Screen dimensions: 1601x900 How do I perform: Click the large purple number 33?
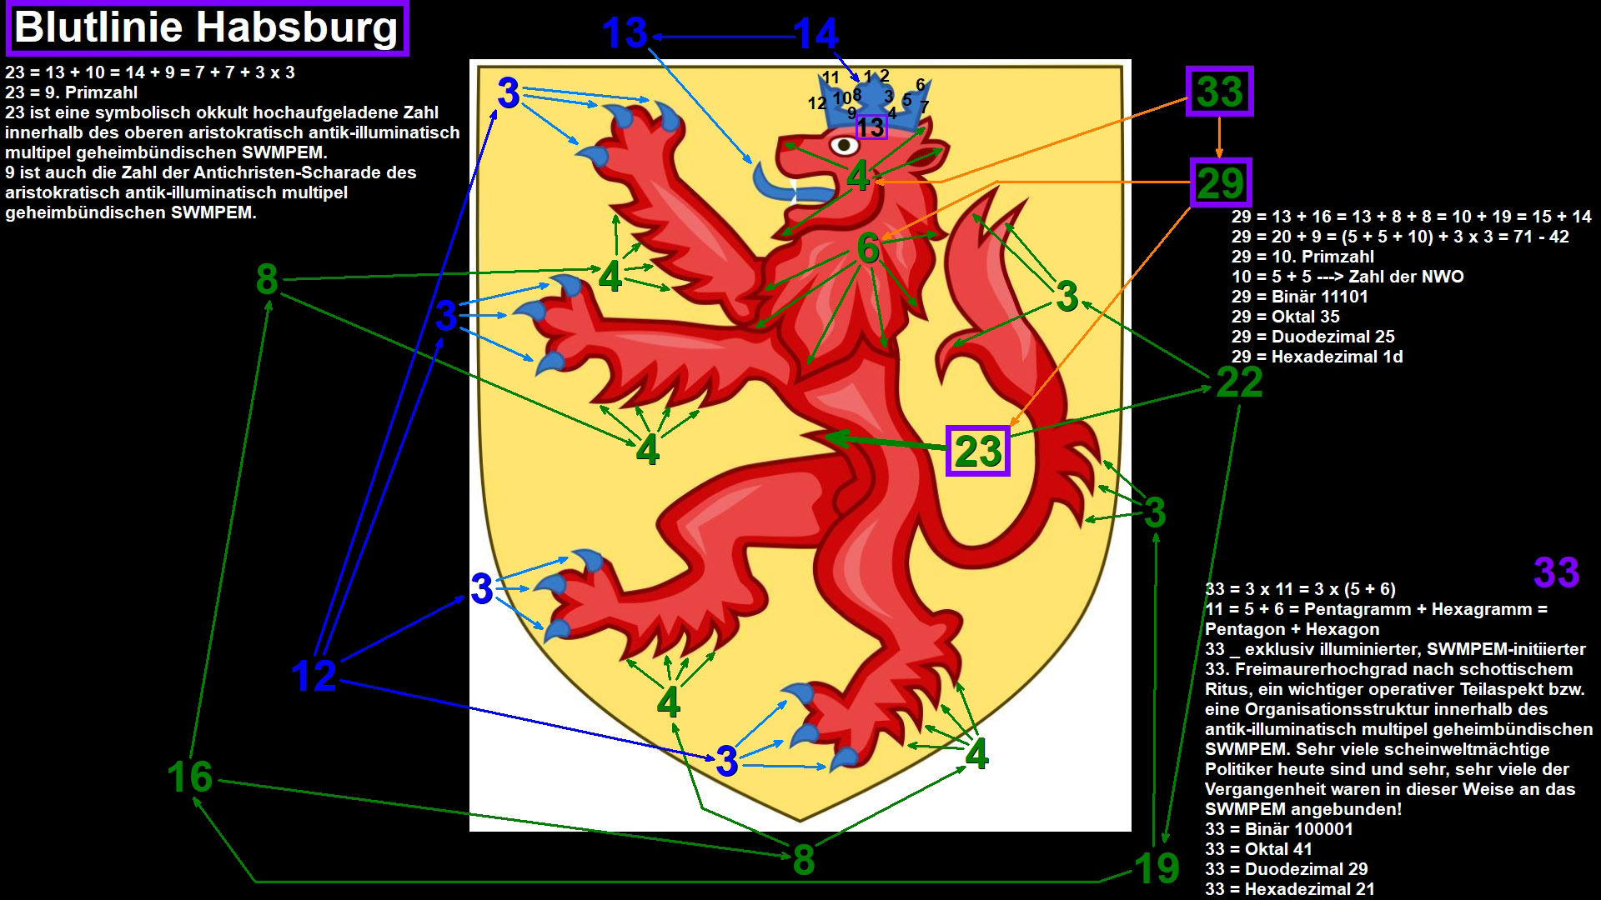(x=1556, y=572)
